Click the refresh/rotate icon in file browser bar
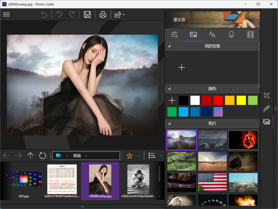Viewport: 278px width, 209px height. tap(42, 156)
